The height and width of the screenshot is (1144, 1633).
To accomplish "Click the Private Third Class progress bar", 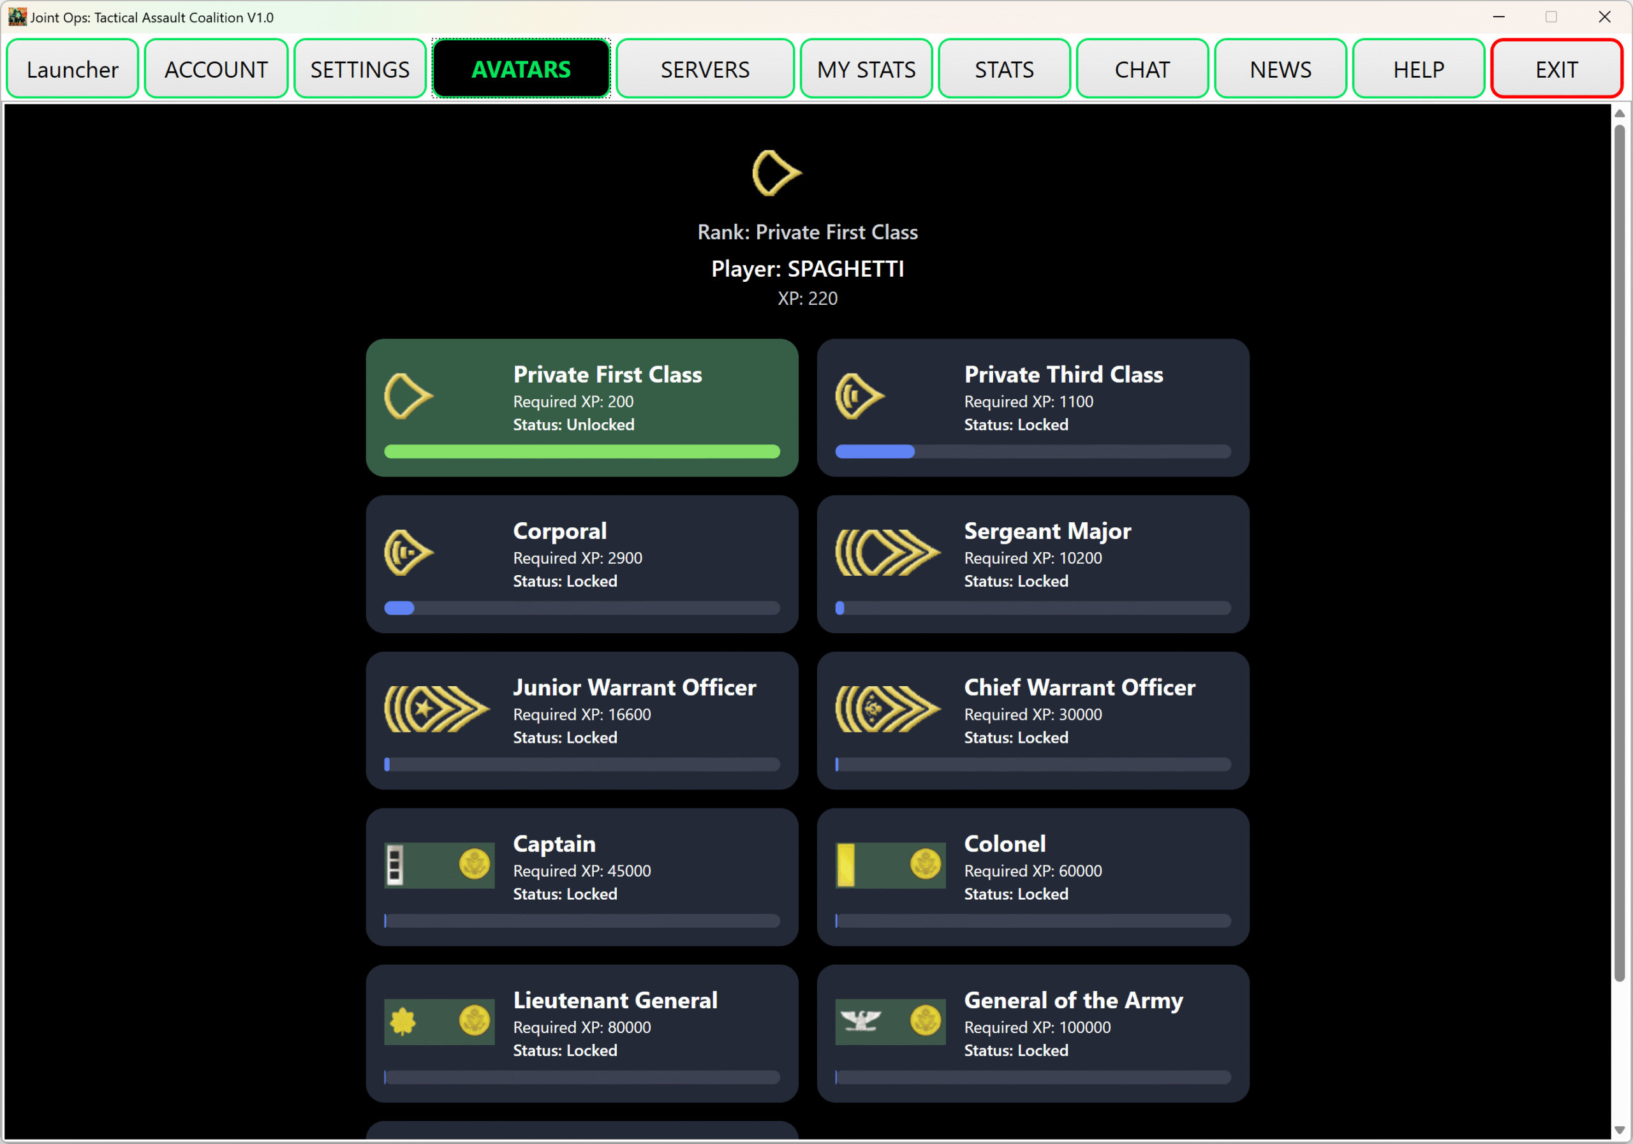I will coord(1032,451).
